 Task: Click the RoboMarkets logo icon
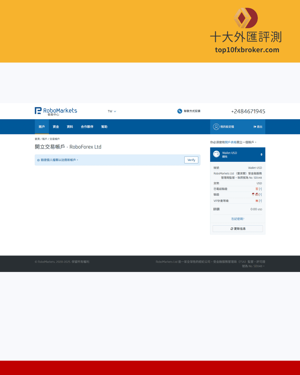38,111
